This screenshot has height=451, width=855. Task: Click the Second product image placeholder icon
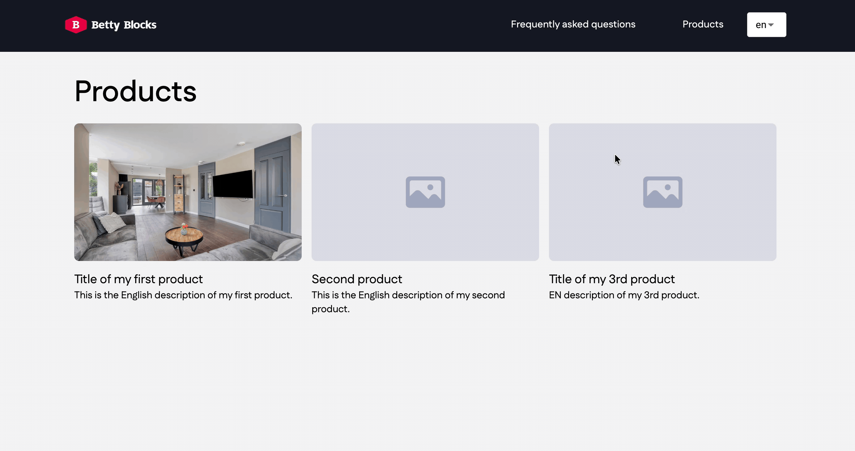(x=425, y=192)
